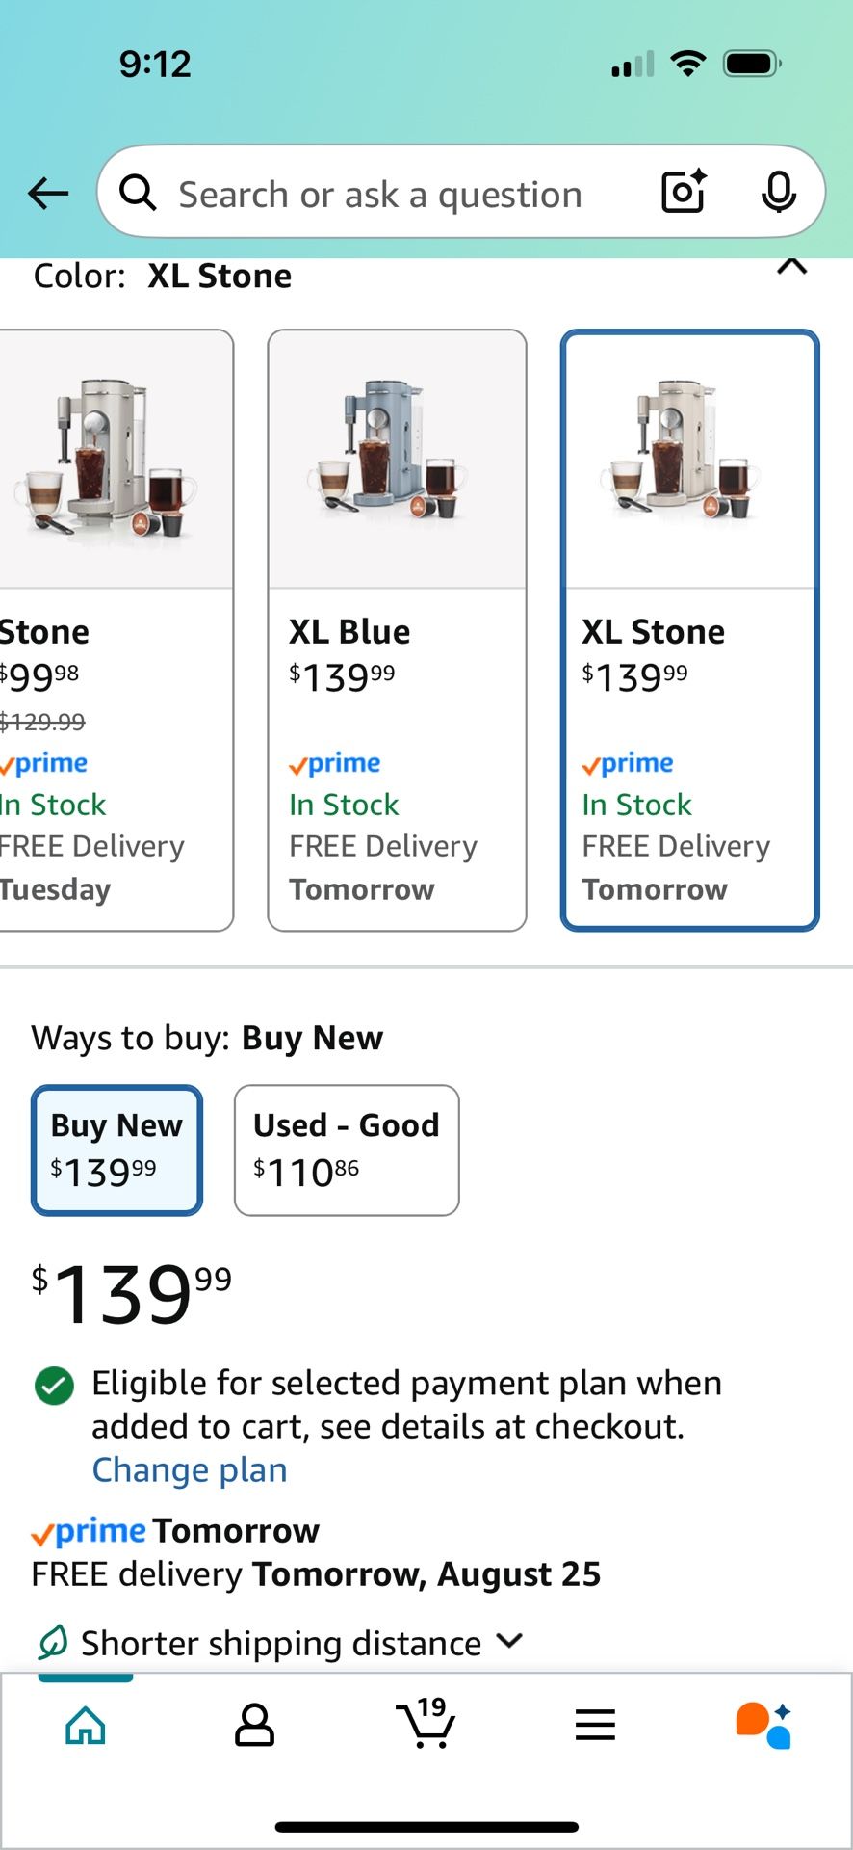This screenshot has width=853, height=1850.
Task: Select the Buy New option
Action: [x=116, y=1150]
